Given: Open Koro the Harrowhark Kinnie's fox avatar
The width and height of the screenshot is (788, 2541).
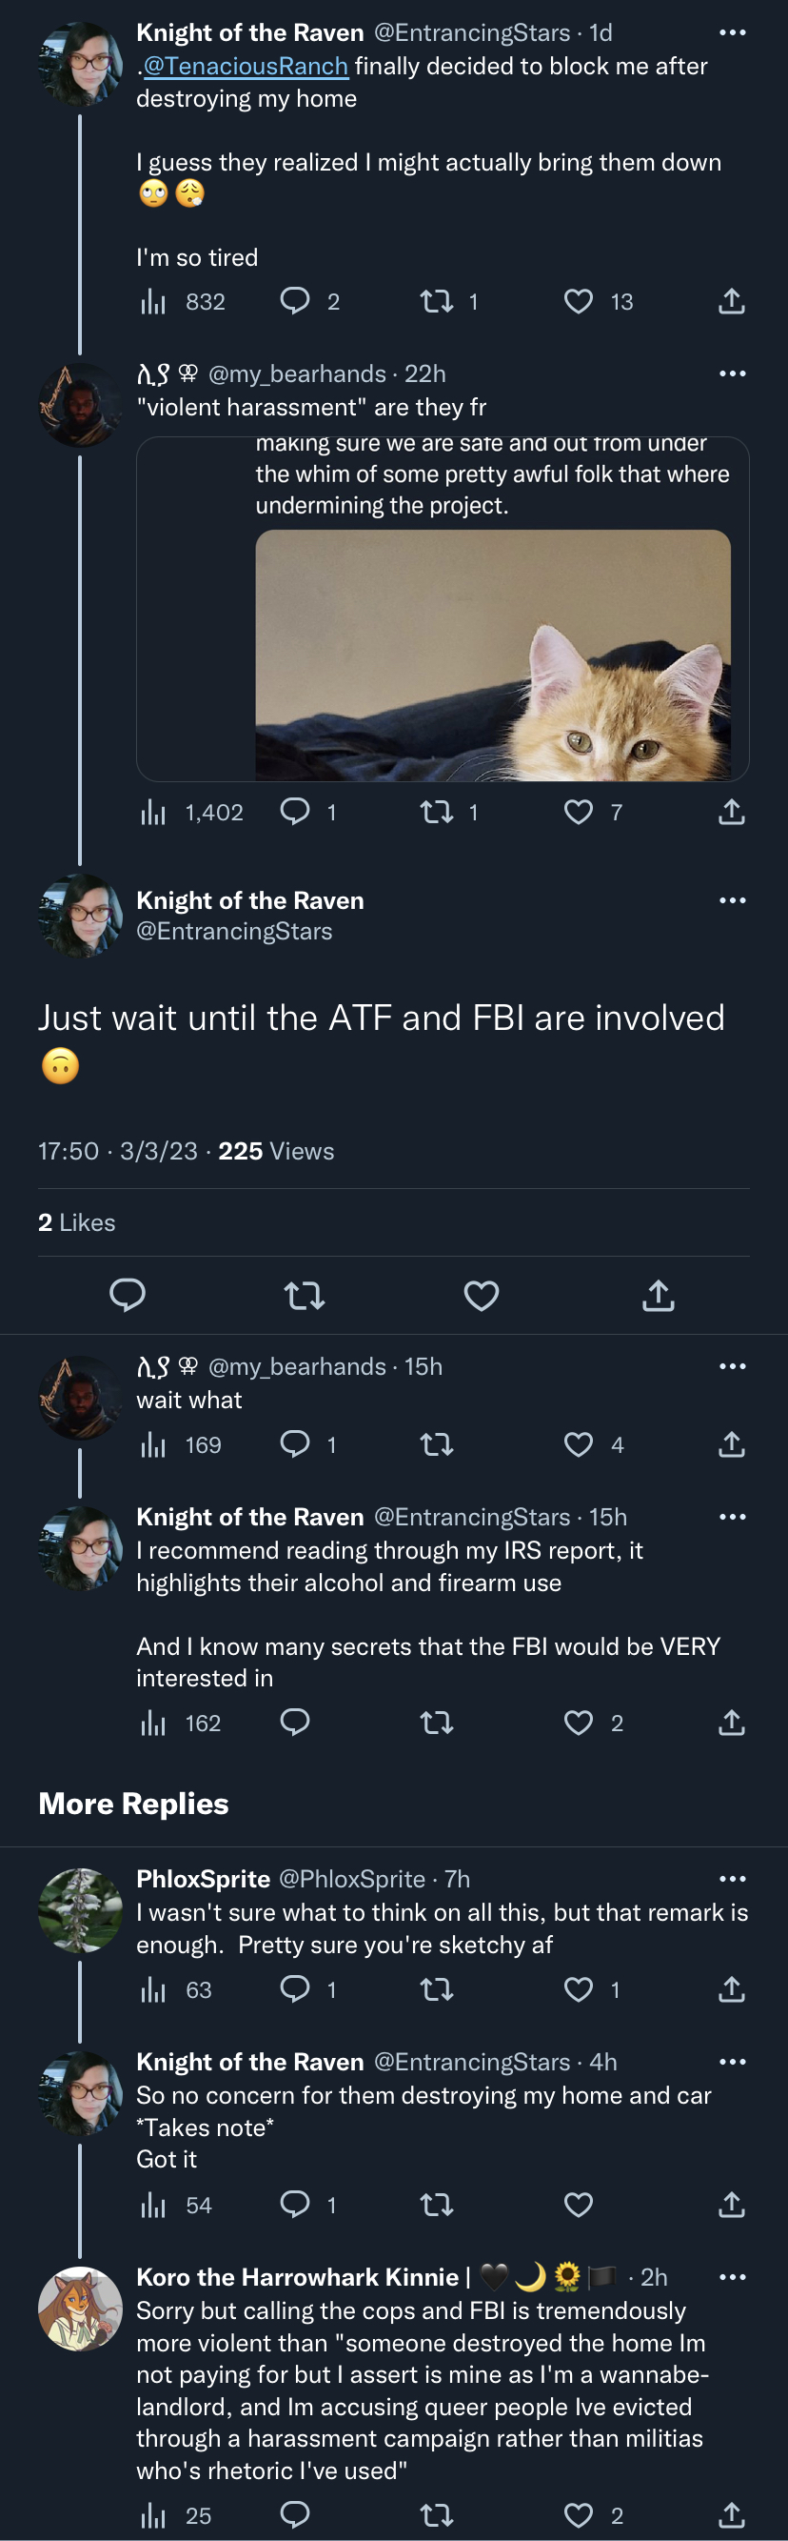Looking at the screenshot, I should [80, 2309].
